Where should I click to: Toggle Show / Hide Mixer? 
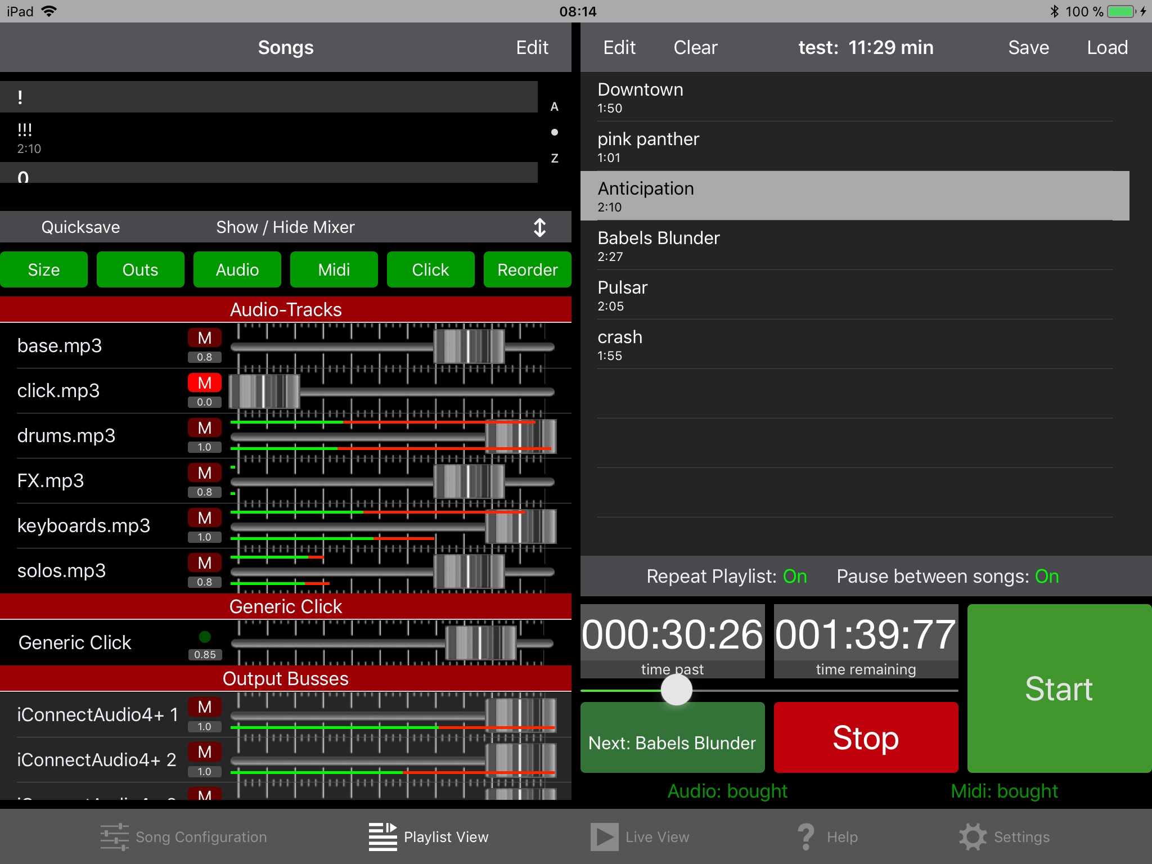pyautogui.click(x=285, y=227)
